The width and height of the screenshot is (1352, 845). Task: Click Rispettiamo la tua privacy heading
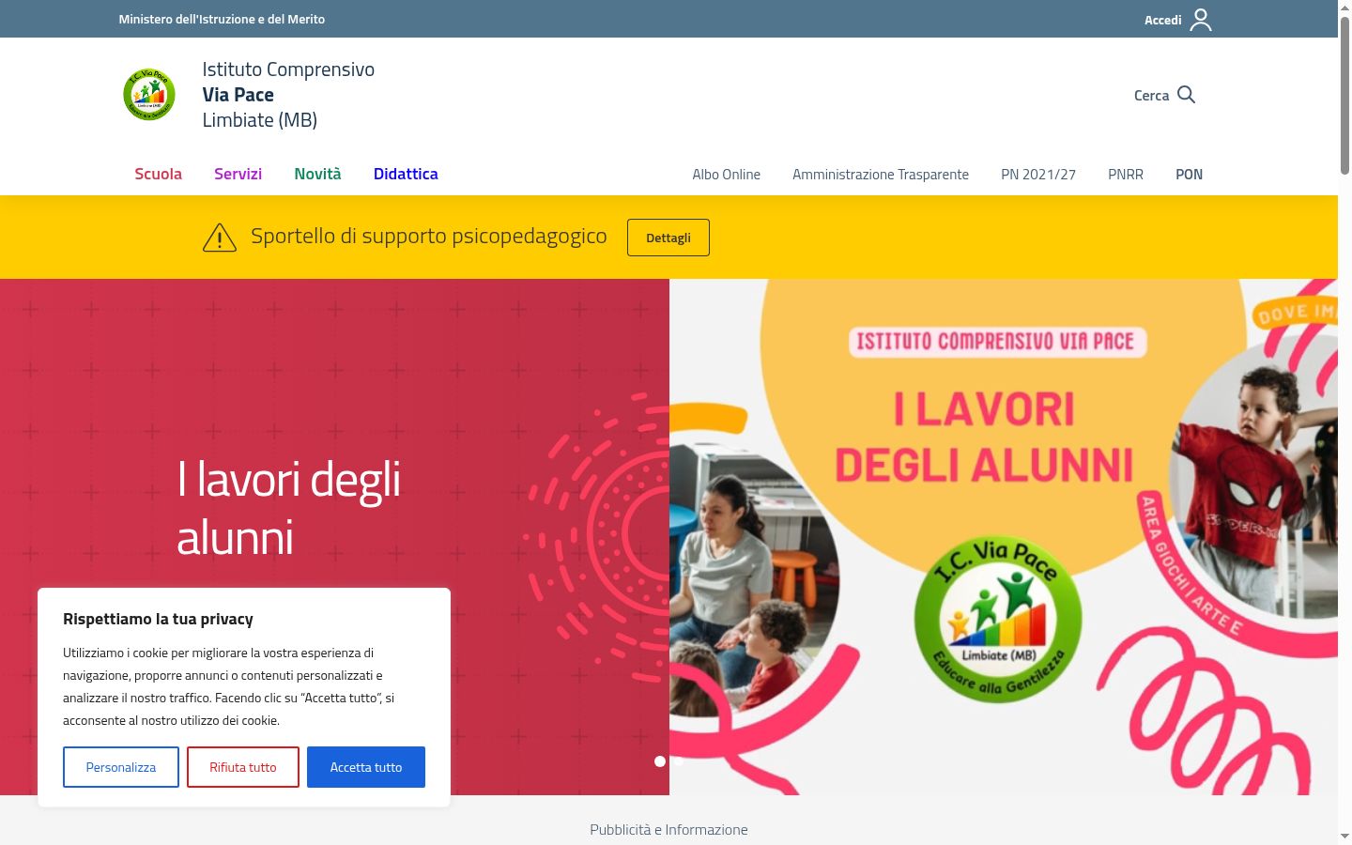pos(158,619)
